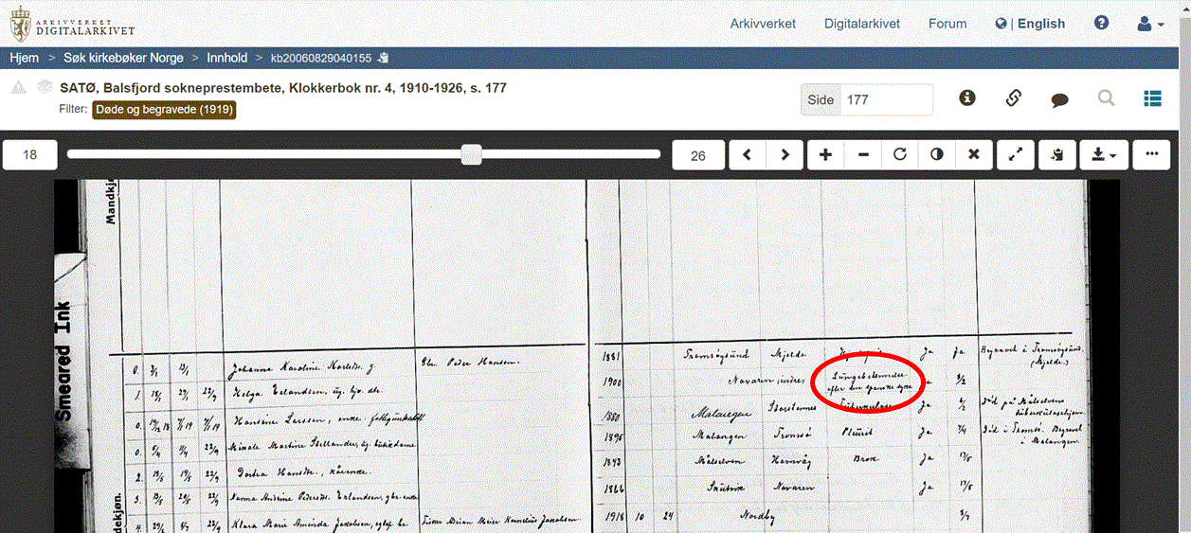The width and height of the screenshot is (1191, 533).
Task: Switch viewer to fullscreen mode
Action: pyautogui.click(x=1015, y=154)
